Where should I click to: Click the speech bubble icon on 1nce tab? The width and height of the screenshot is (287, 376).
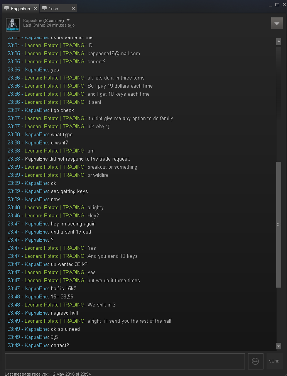[44, 8]
